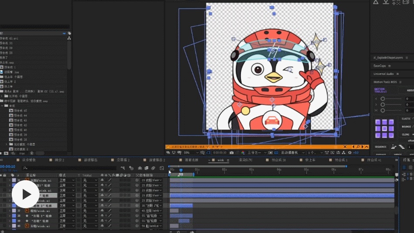Collapse the expanded folder above 预合成 45
Screen dimensions: 414x233
point(2,106)
